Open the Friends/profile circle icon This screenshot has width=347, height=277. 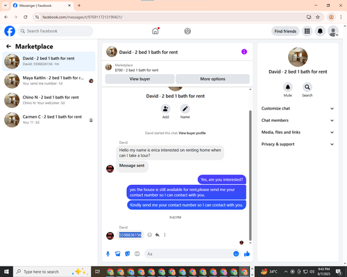click(187, 31)
